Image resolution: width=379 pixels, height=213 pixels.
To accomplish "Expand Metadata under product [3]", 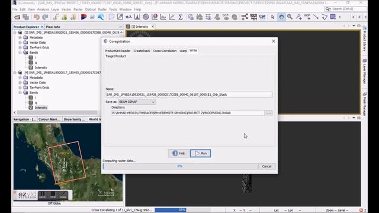I will pos(20,37).
